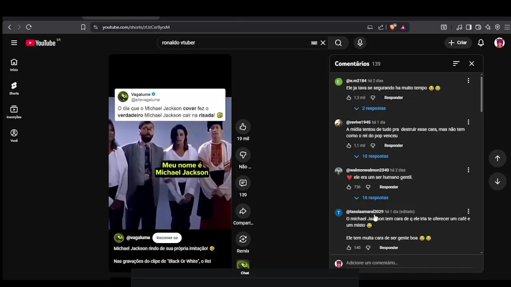Reload the page with refresh icon
Screen dimensions: 511x287
tap(29, 27)
